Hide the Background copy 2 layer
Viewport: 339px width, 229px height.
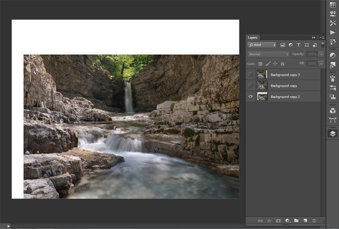point(250,97)
